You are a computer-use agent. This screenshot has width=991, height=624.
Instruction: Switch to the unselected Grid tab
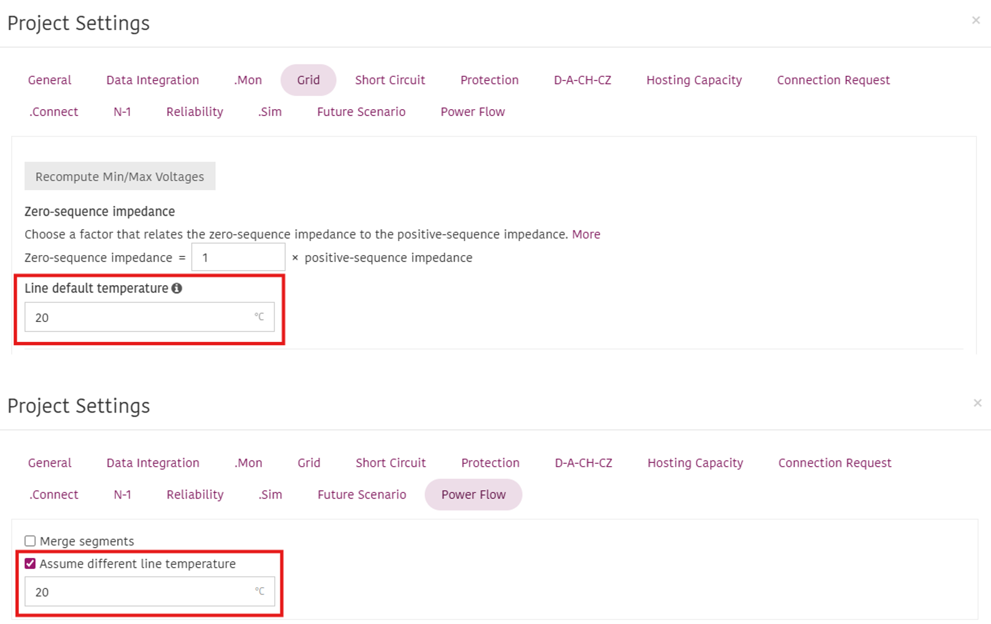(x=309, y=463)
